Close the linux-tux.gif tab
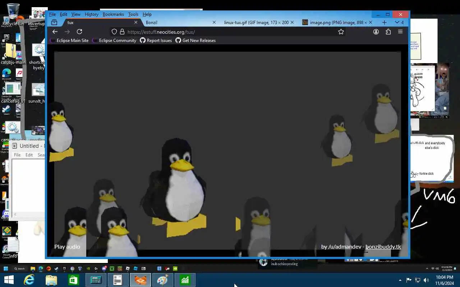The width and height of the screenshot is (460, 287). (x=292, y=22)
